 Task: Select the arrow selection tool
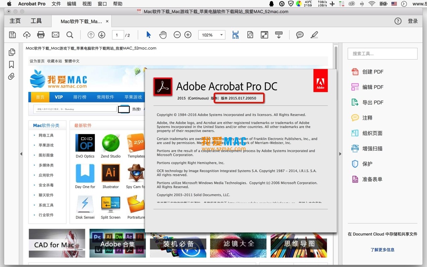pos(148,35)
